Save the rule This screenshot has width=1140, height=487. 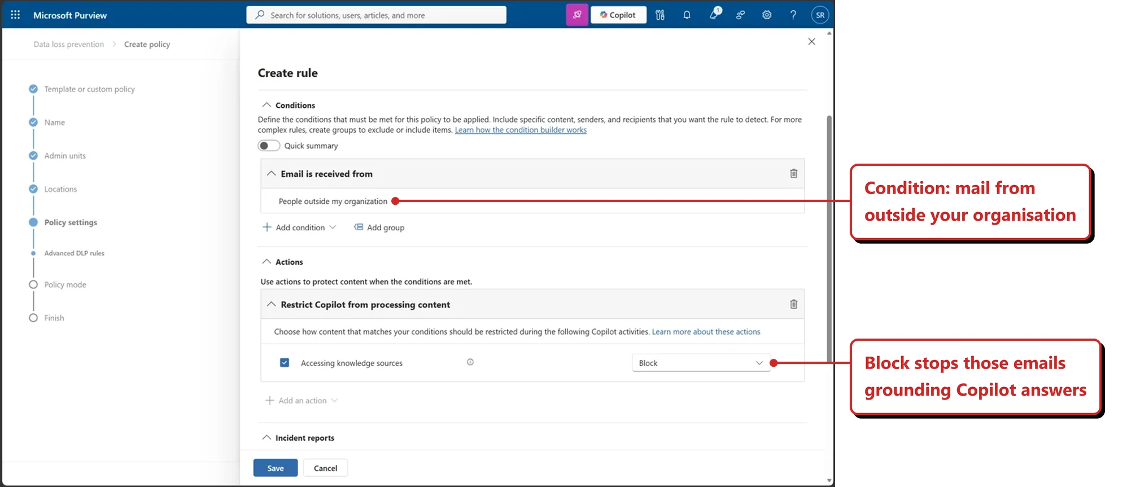click(x=276, y=468)
